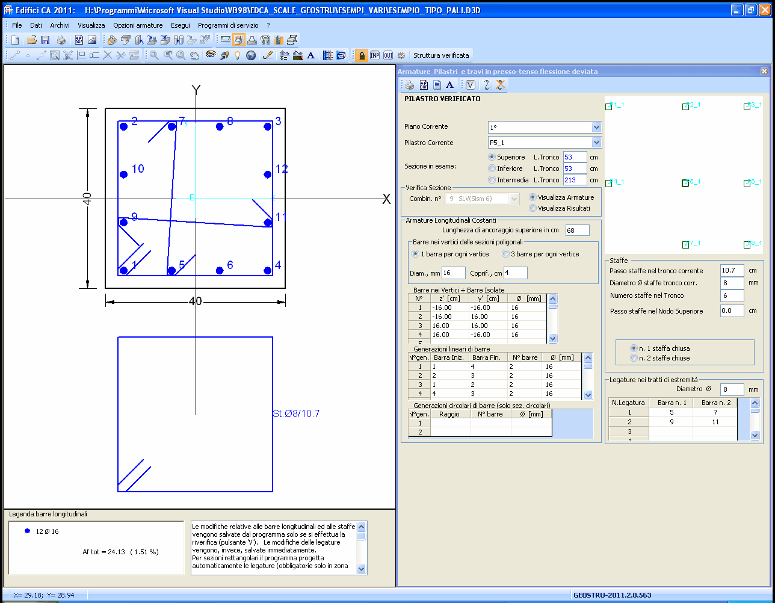
Task: Click the DXF export icon in the main toolbar
Action: point(79,40)
